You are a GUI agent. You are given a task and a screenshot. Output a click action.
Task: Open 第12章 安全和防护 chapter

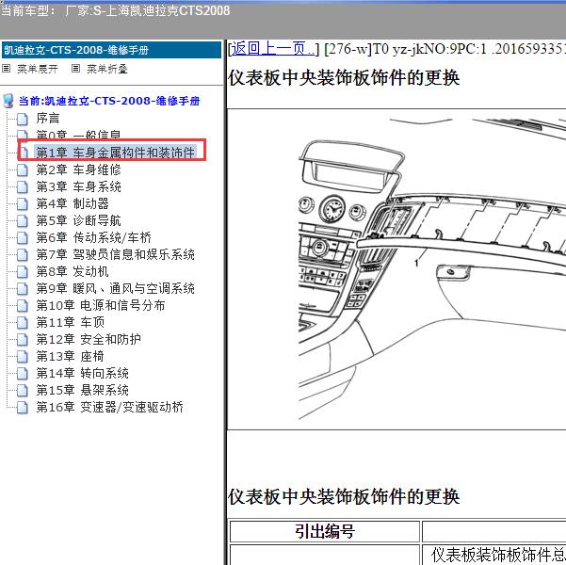pos(89,339)
